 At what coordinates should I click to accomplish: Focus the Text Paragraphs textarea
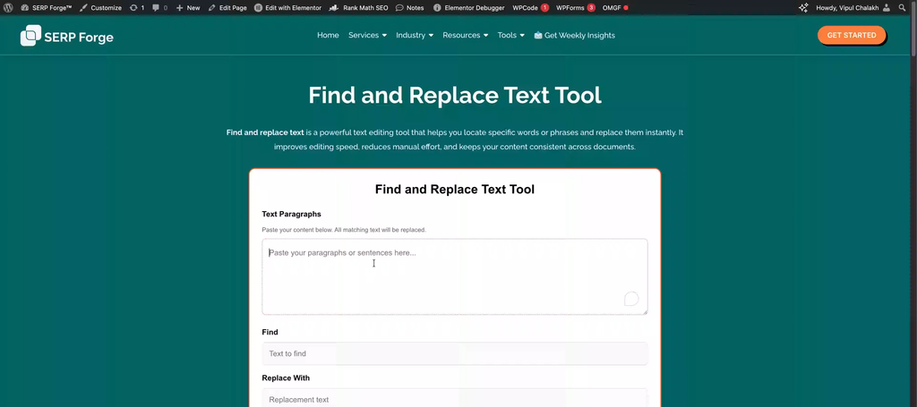click(x=454, y=277)
